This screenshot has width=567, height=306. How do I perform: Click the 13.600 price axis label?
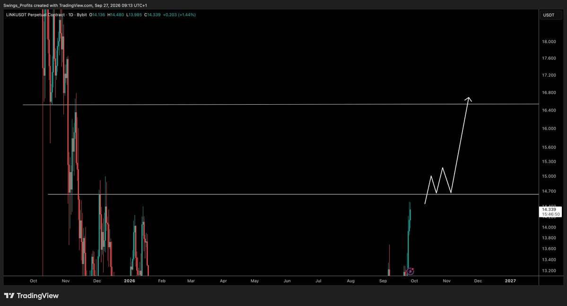[549, 248]
